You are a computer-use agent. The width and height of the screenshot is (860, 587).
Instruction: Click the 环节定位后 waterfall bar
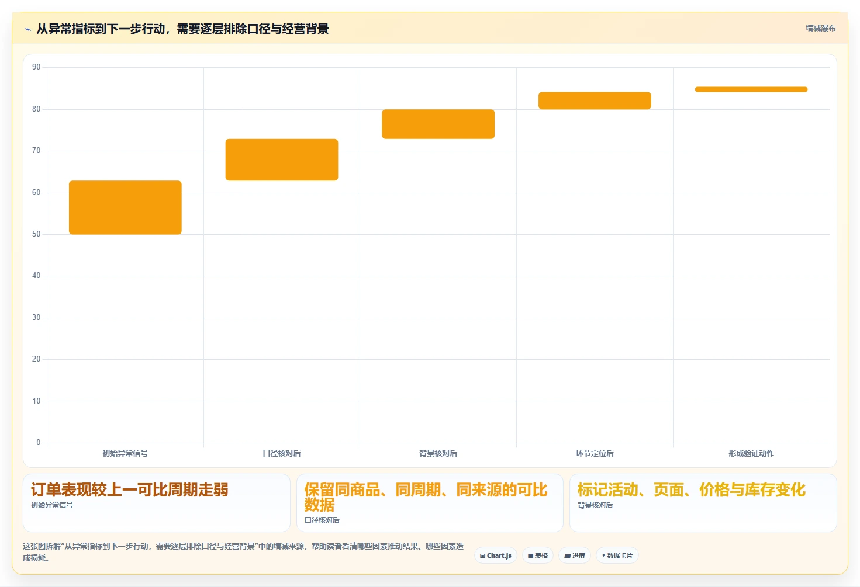(595, 100)
